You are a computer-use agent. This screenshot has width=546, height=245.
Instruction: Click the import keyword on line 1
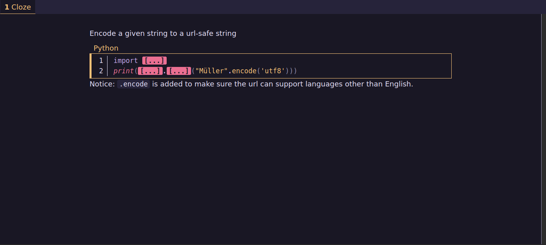pyautogui.click(x=126, y=61)
